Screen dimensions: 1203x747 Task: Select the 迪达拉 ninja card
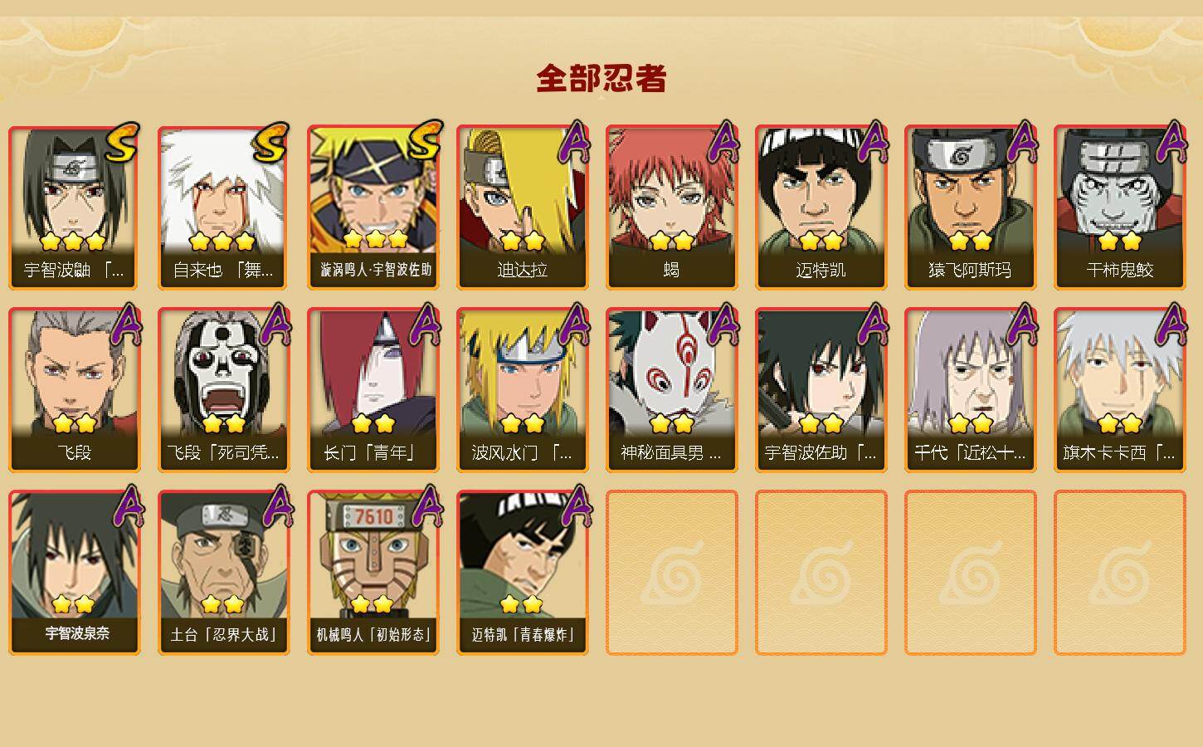pyautogui.click(x=523, y=207)
